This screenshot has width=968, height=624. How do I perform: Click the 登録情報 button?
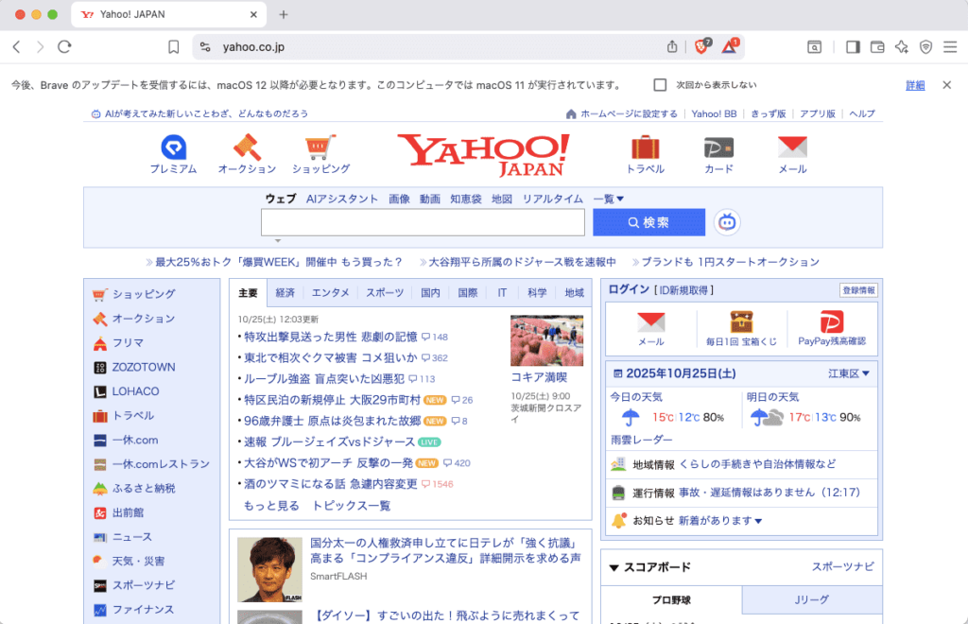pyautogui.click(x=858, y=290)
